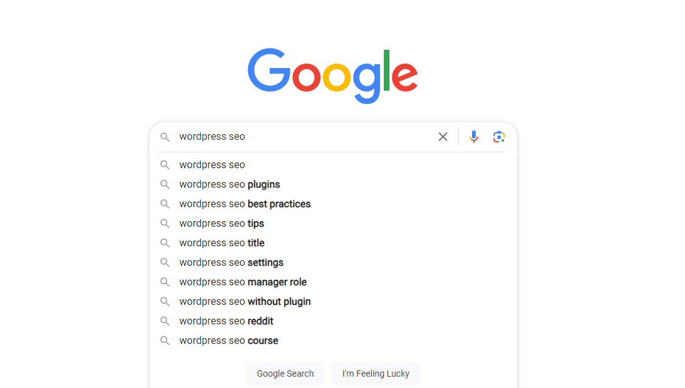Select the 'wordpress seo best practices' suggestion
685x388 pixels.
tap(245, 203)
